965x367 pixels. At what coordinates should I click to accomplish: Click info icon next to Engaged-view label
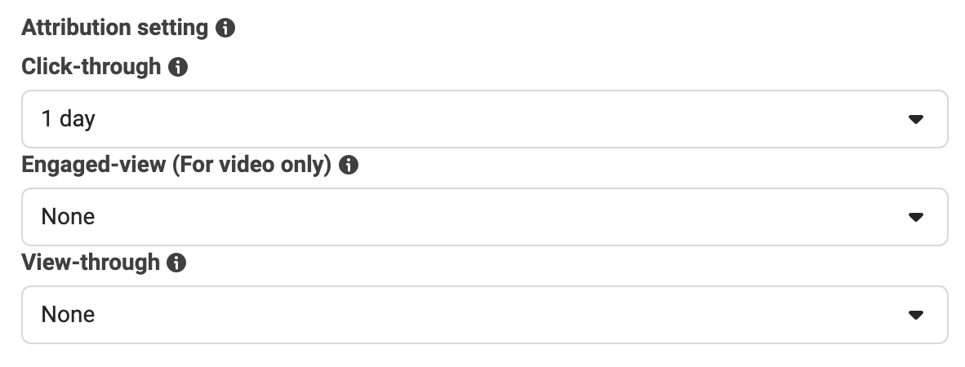point(349,165)
